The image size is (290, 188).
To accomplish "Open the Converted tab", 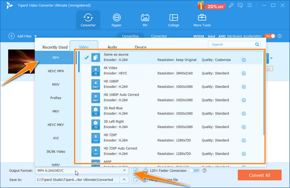I will point(159,36).
